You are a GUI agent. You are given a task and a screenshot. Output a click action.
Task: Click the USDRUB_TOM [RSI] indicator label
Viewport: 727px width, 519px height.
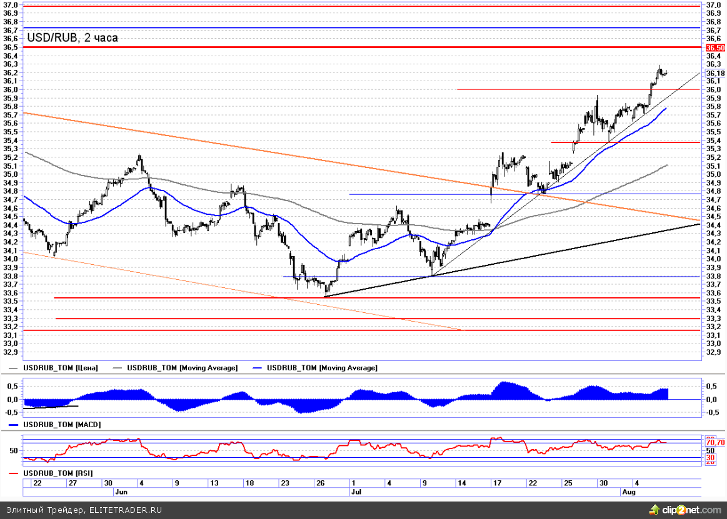pos(58,473)
